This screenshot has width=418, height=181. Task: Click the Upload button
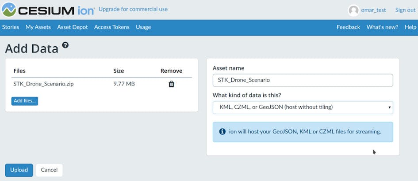coord(19,170)
